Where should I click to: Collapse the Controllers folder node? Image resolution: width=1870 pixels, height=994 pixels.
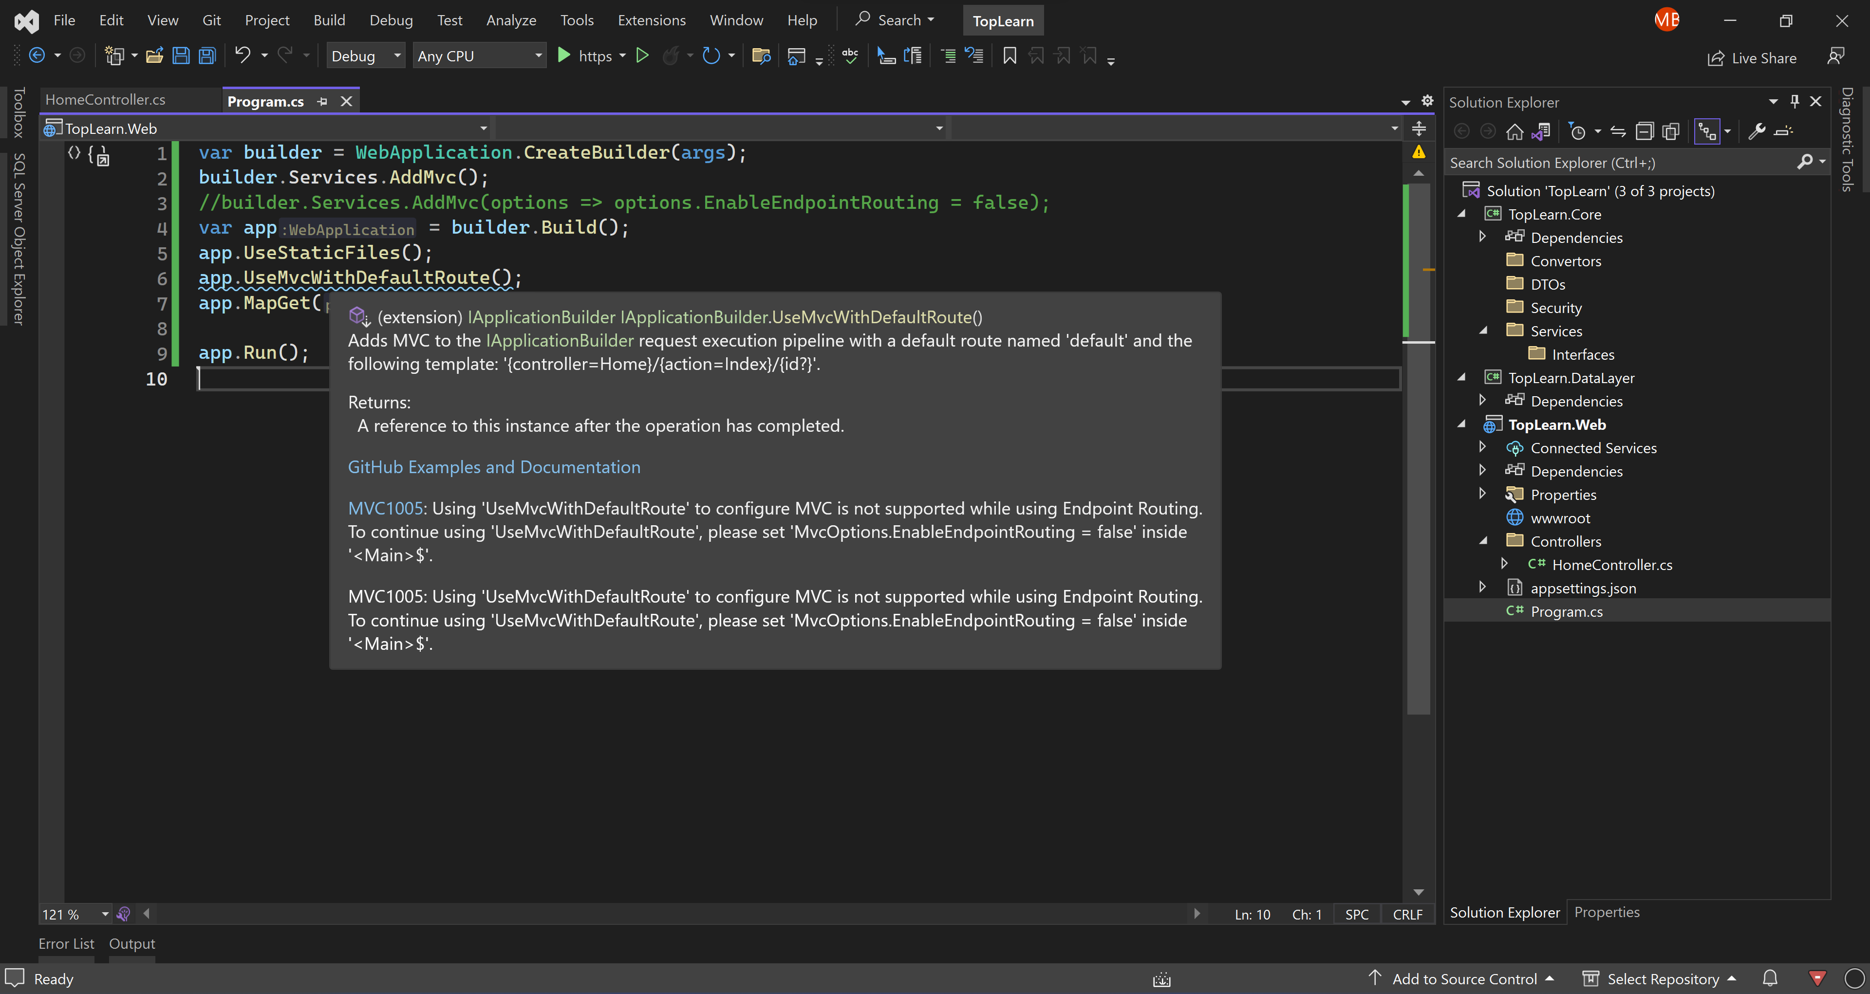click(x=1484, y=541)
